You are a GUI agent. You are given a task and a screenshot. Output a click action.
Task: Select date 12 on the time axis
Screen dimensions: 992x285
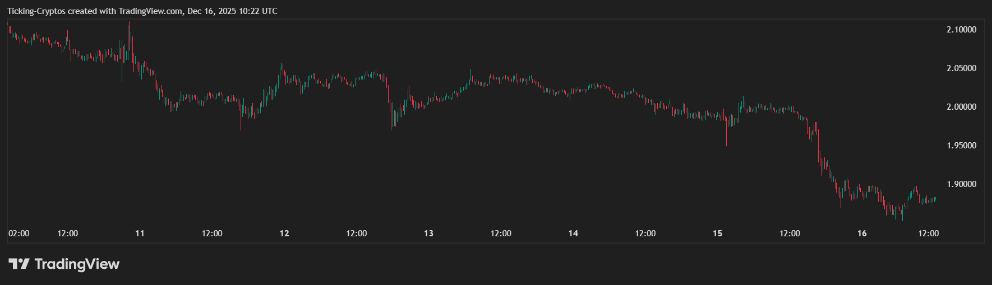tap(284, 233)
